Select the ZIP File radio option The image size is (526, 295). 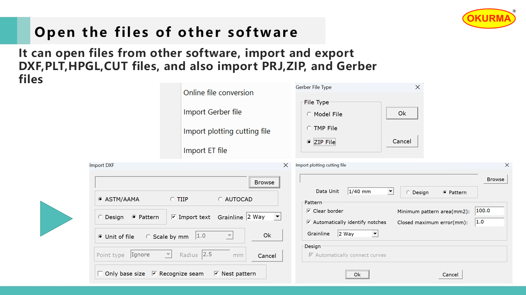click(x=309, y=142)
